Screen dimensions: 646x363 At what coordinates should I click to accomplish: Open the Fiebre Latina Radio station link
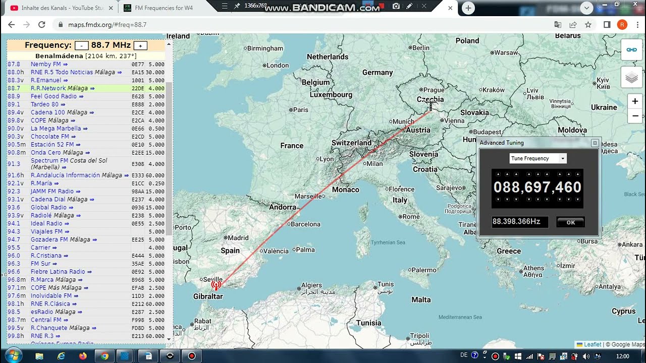(x=58, y=272)
